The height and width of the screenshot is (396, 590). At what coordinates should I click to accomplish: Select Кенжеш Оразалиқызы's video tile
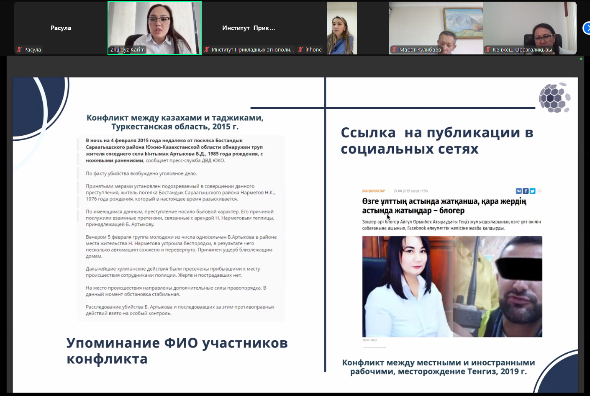coord(530,28)
